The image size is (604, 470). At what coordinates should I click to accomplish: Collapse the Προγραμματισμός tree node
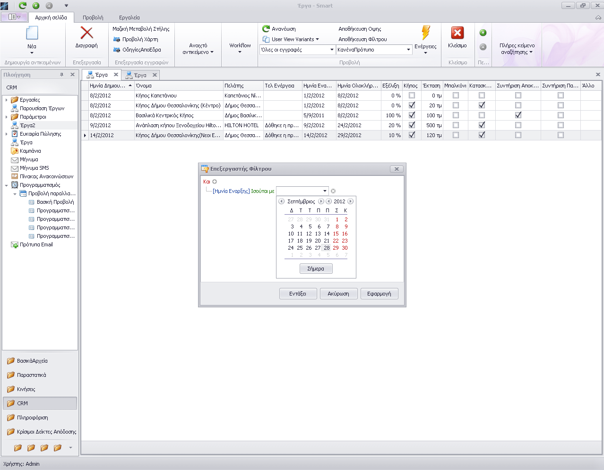tap(6, 185)
